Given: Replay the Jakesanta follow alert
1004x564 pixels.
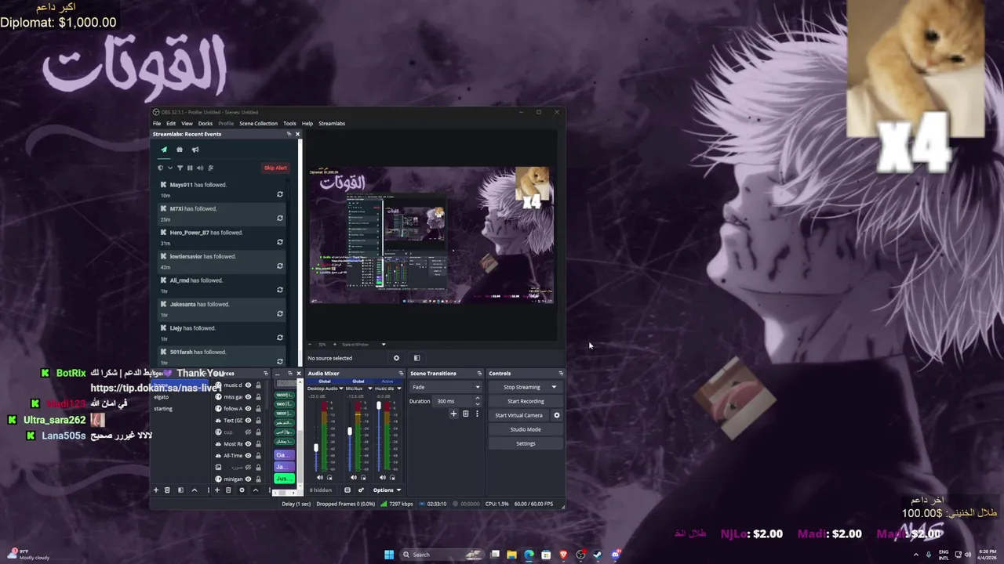Looking at the screenshot, I should (280, 314).
